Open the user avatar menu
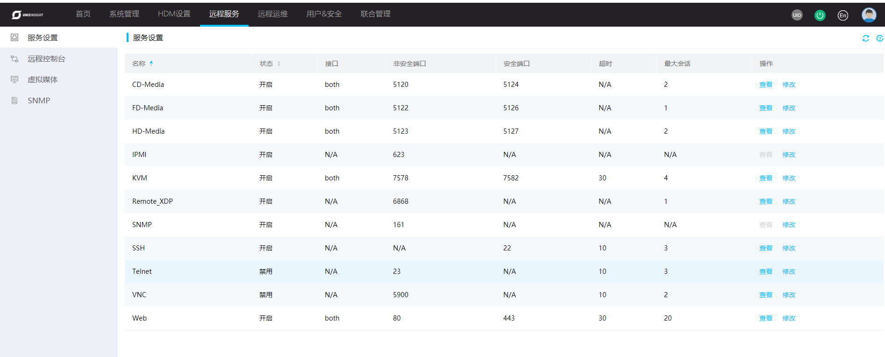Screen dimensions: 885x357 pyautogui.click(x=869, y=15)
